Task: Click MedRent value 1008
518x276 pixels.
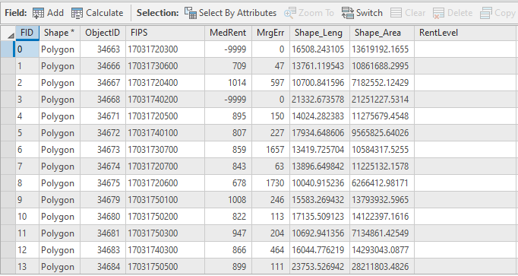Action: pyautogui.click(x=237, y=200)
